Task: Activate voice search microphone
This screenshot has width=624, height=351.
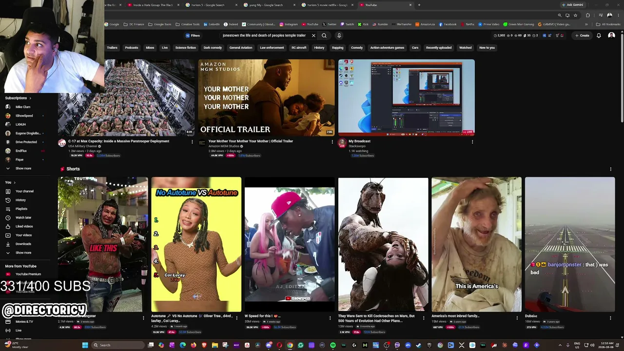Action: [339, 36]
